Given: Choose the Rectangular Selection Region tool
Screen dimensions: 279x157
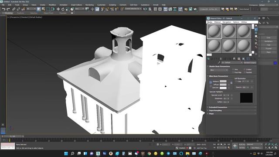Looking at the screenshot, I should 48,9.
